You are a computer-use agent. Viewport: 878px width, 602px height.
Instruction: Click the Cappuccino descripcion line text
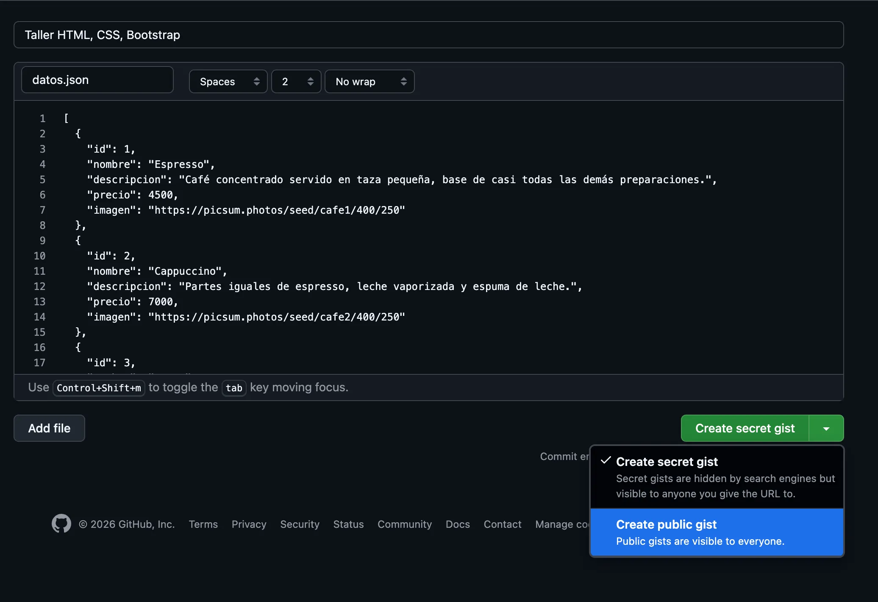point(335,286)
